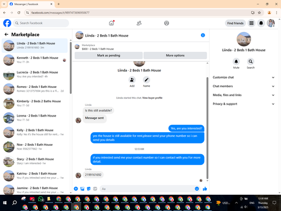The image size is (281, 211).
Task: Focus the Search Facebook field
Action: coord(41,23)
